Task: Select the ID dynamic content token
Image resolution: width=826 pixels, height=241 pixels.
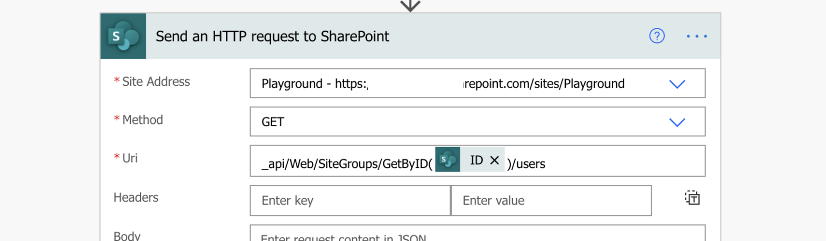Action: click(470, 160)
